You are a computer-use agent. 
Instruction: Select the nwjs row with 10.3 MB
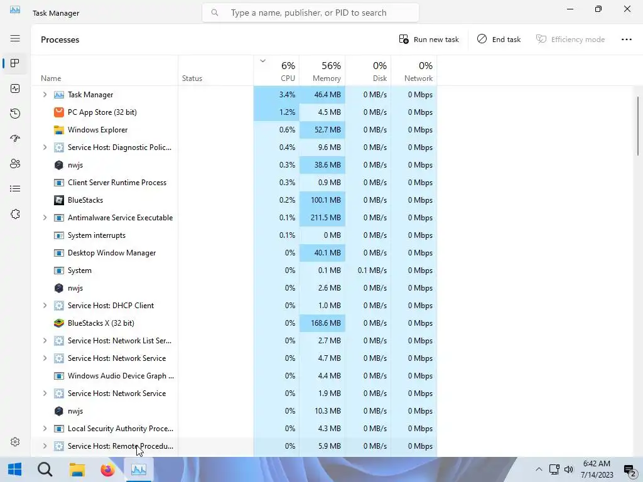[234, 411]
